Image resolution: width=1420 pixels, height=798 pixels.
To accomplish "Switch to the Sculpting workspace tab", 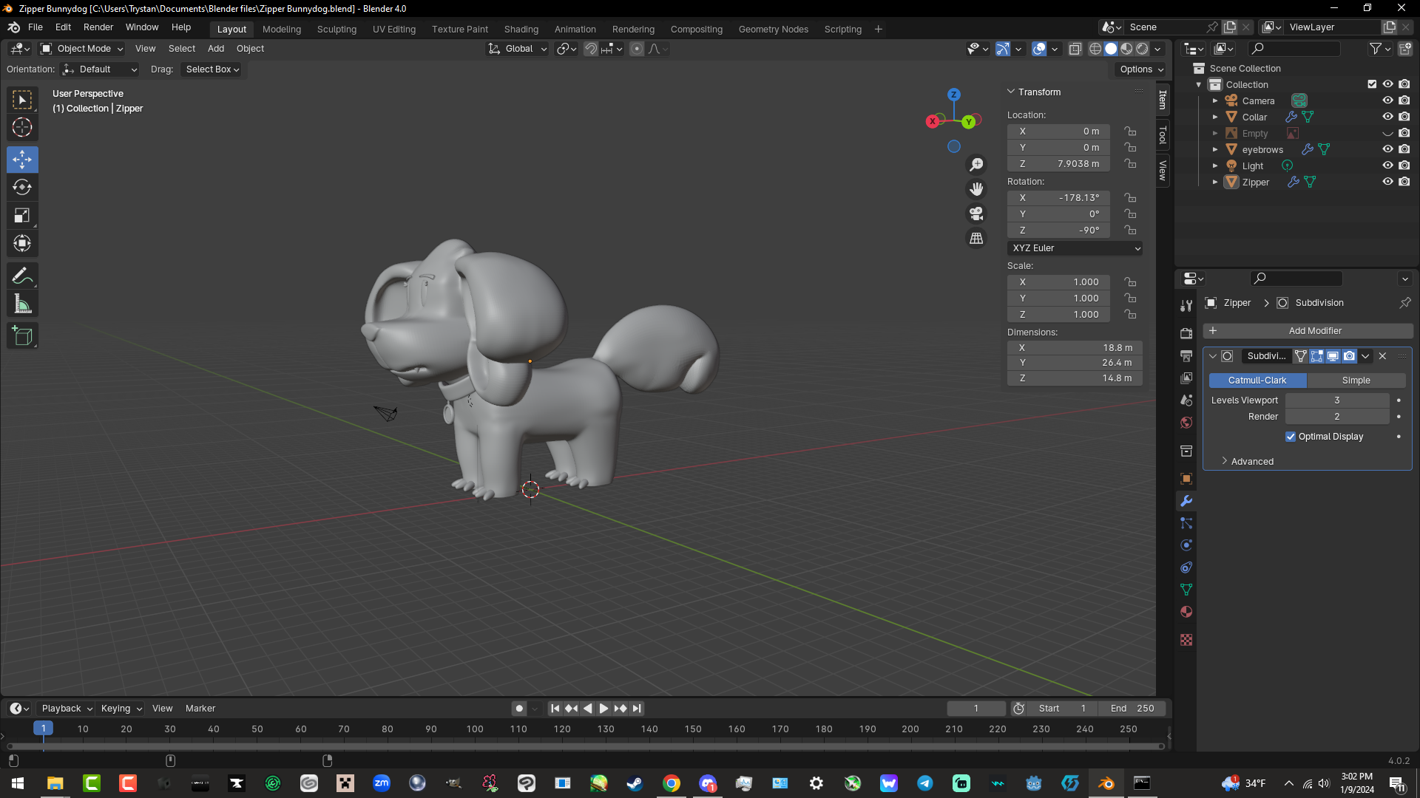I will click(337, 30).
